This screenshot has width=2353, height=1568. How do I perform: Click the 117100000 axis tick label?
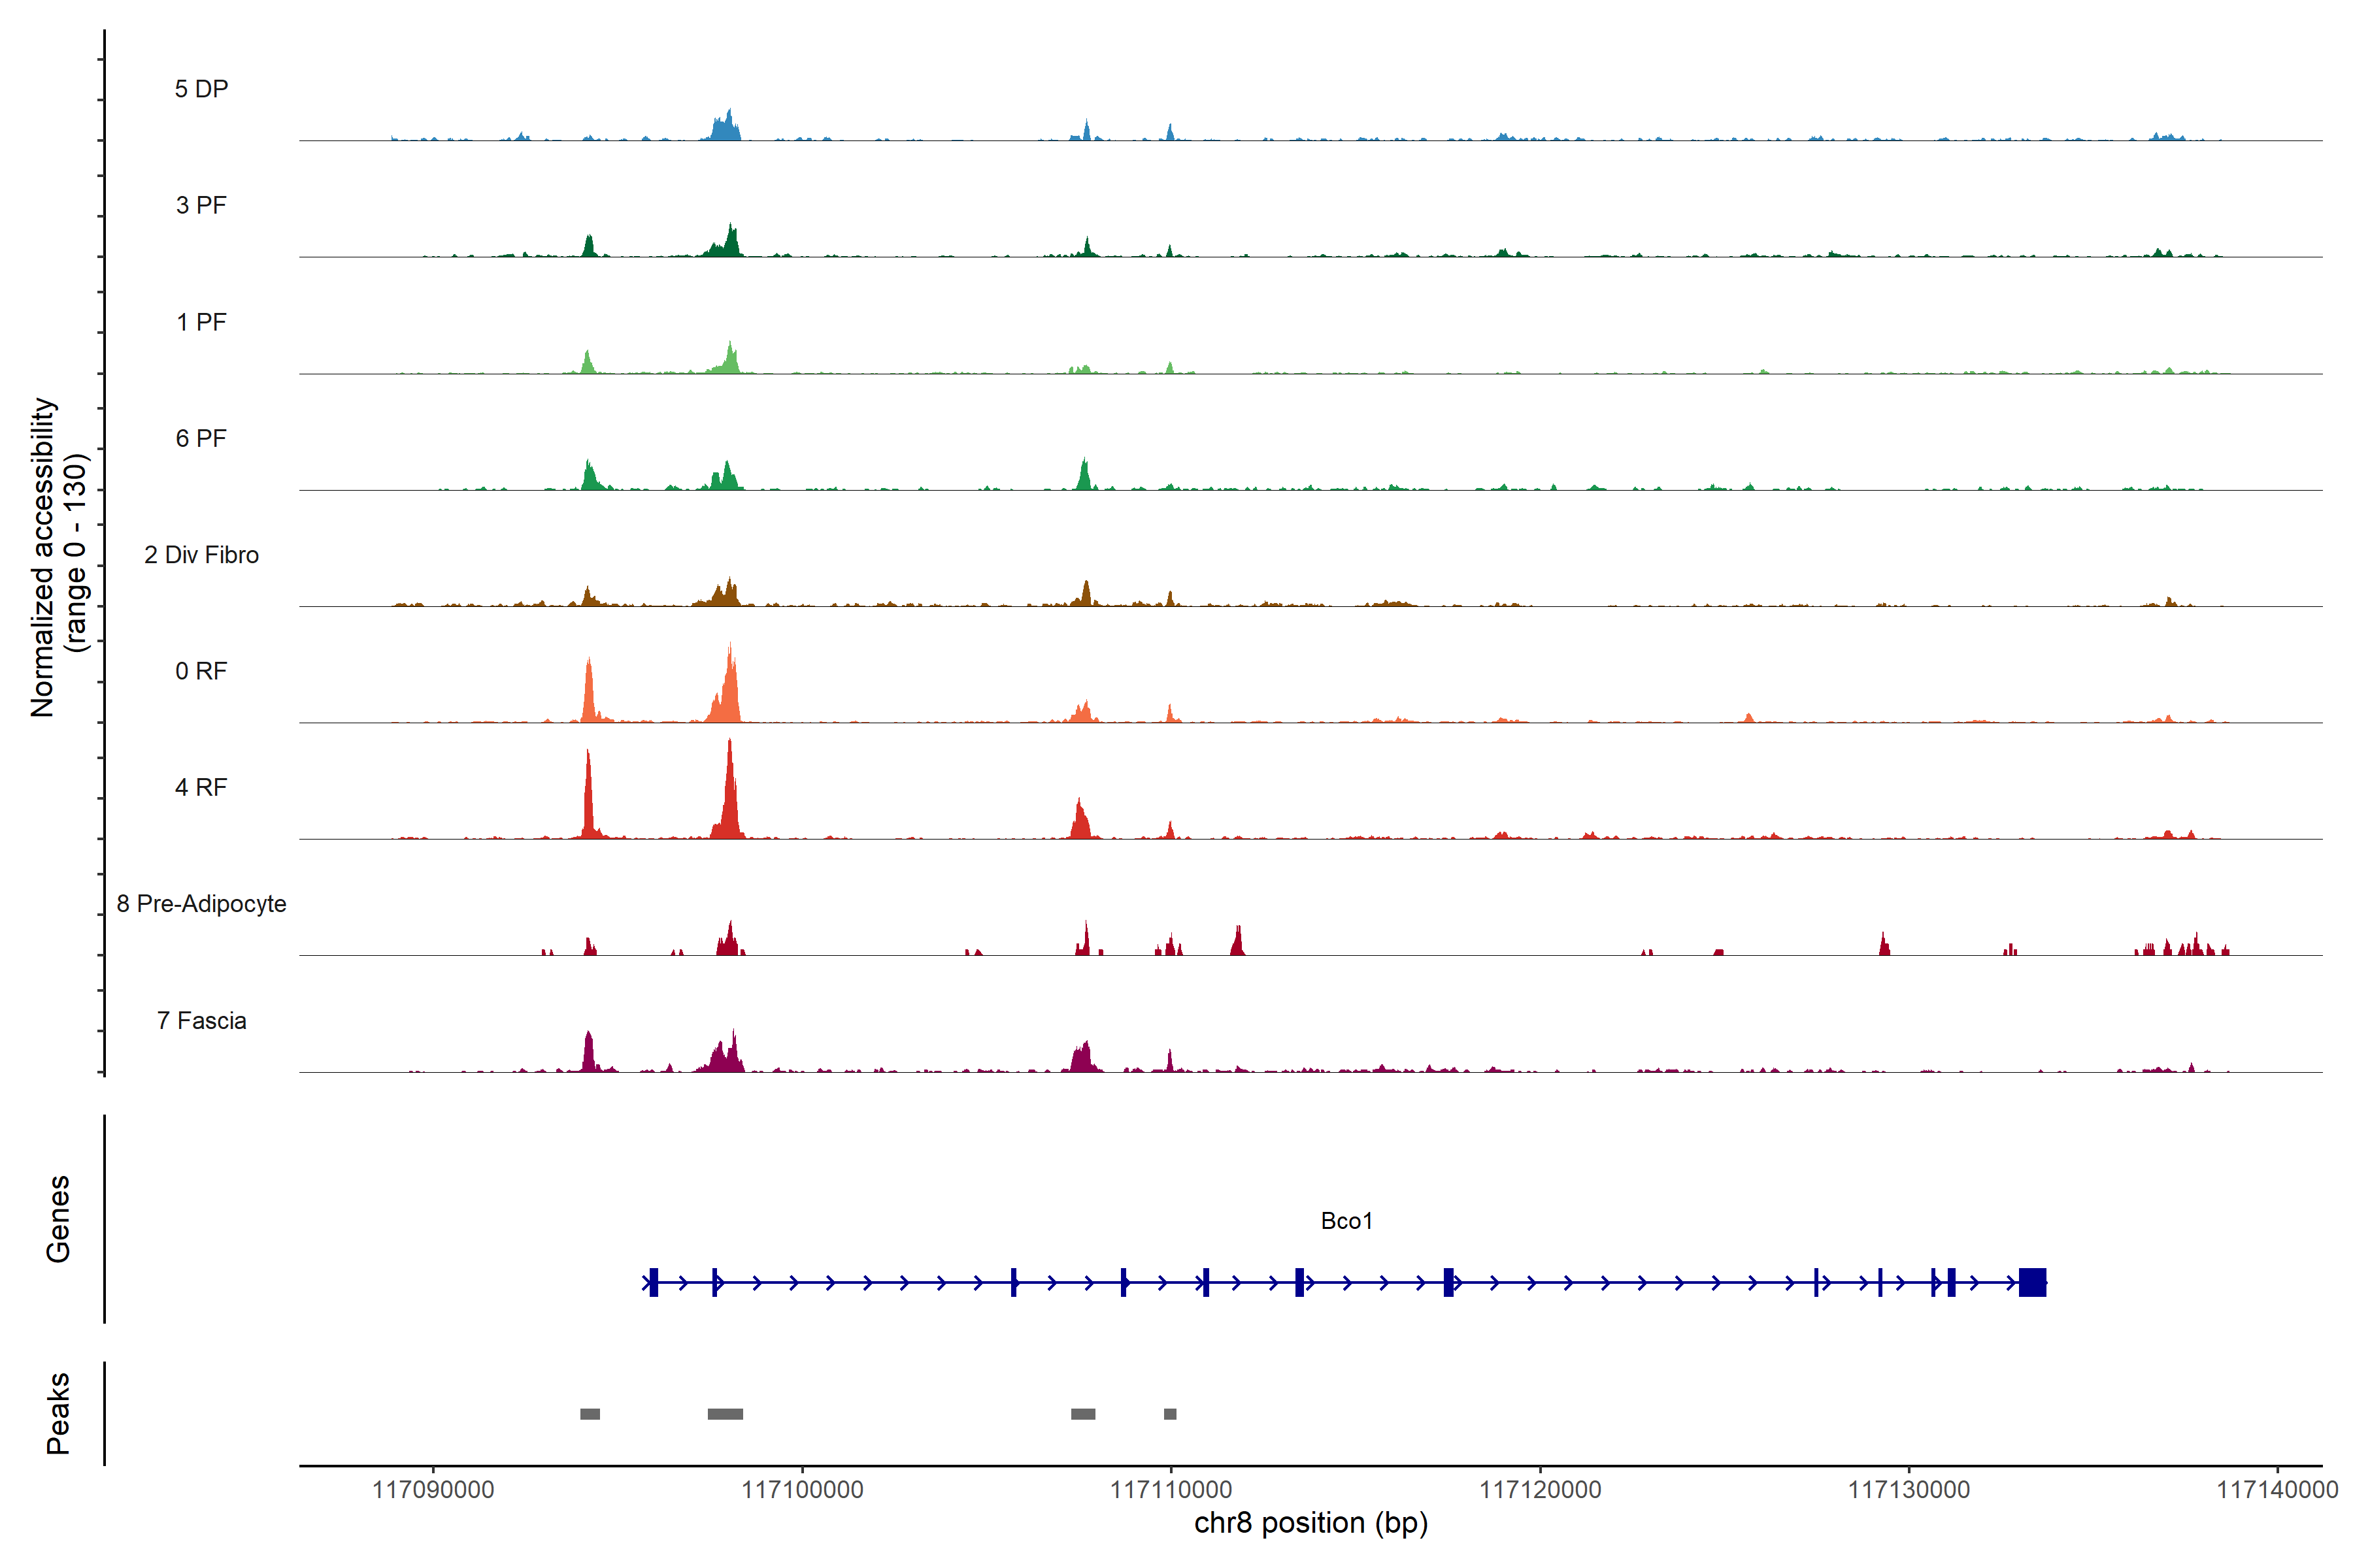803,1489
